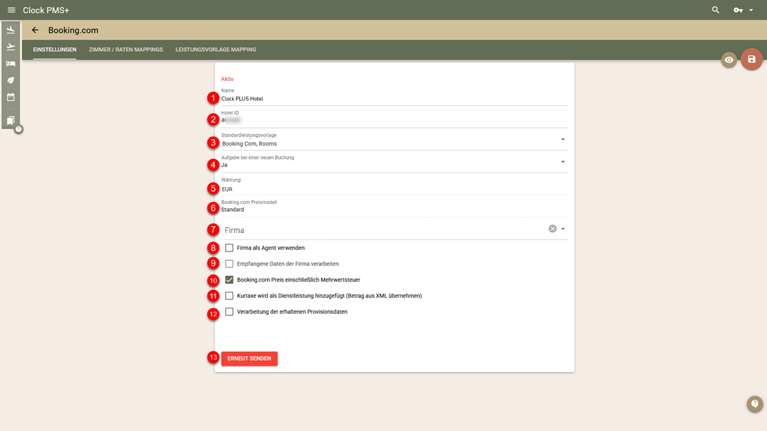Click the Preismodell value Standard
This screenshot has width=767, height=431.
coord(233,209)
